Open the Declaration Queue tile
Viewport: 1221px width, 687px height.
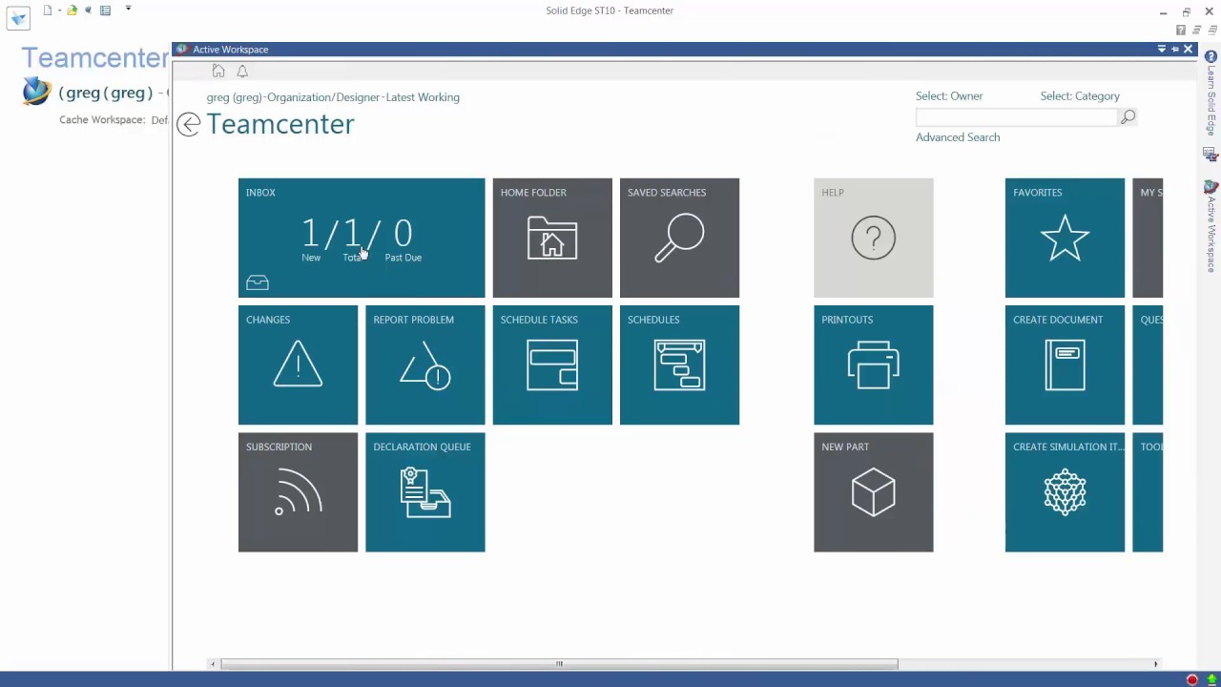click(x=424, y=492)
